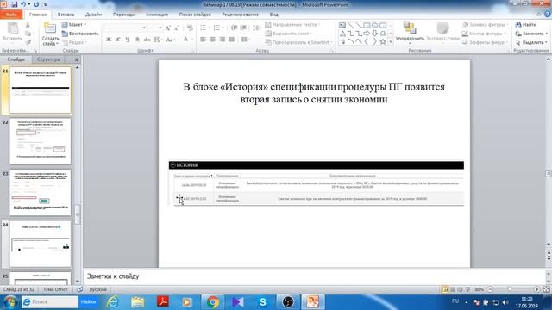The height and width of the screenshot is (310, 552).
Task: Switch to the Переходы (Transitions) tab
Action: tap(123, 15)
